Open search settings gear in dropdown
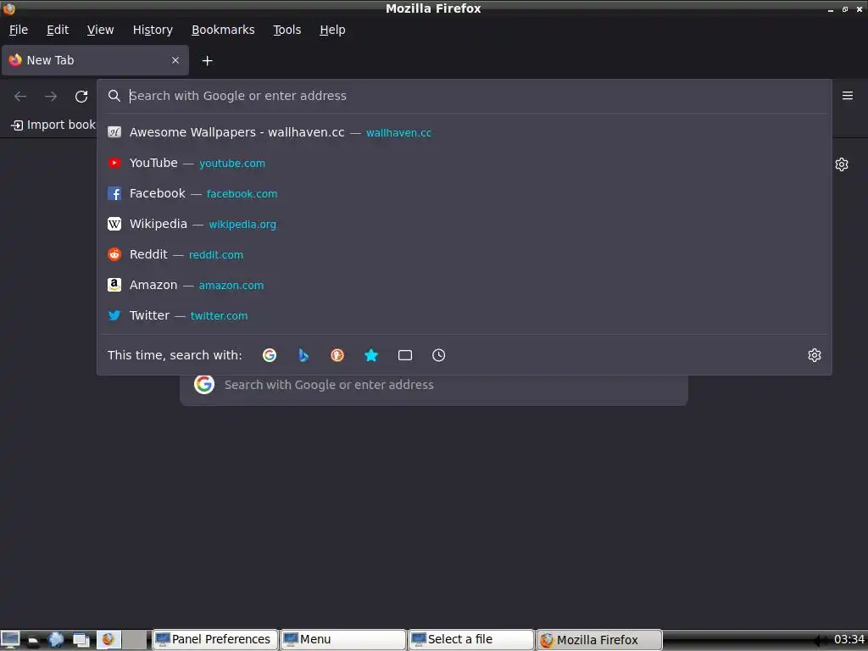 [x=814, y=355]
